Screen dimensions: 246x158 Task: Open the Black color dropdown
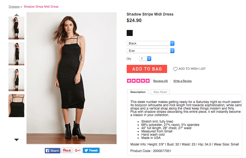(x=150, y=43)
